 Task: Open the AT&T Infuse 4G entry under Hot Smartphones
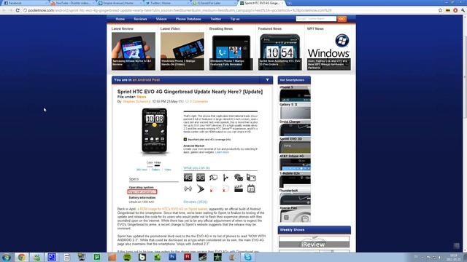[x=295, y=162]
